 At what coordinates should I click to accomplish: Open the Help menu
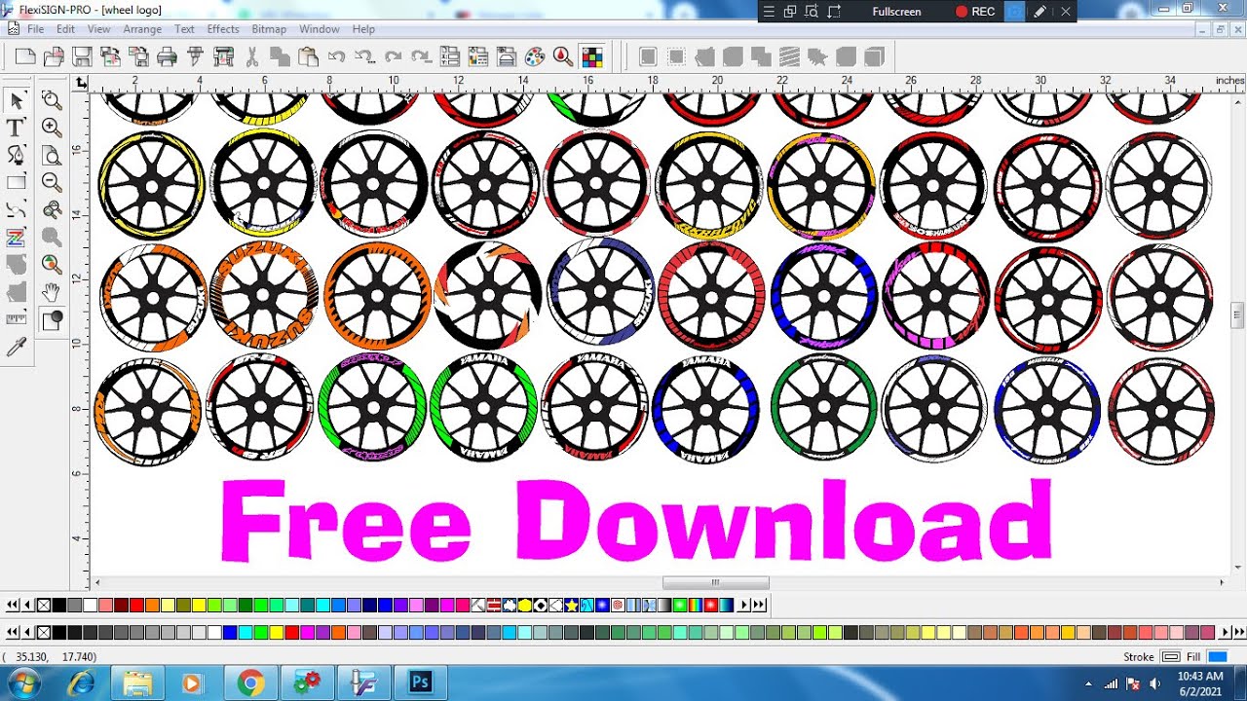363,29
